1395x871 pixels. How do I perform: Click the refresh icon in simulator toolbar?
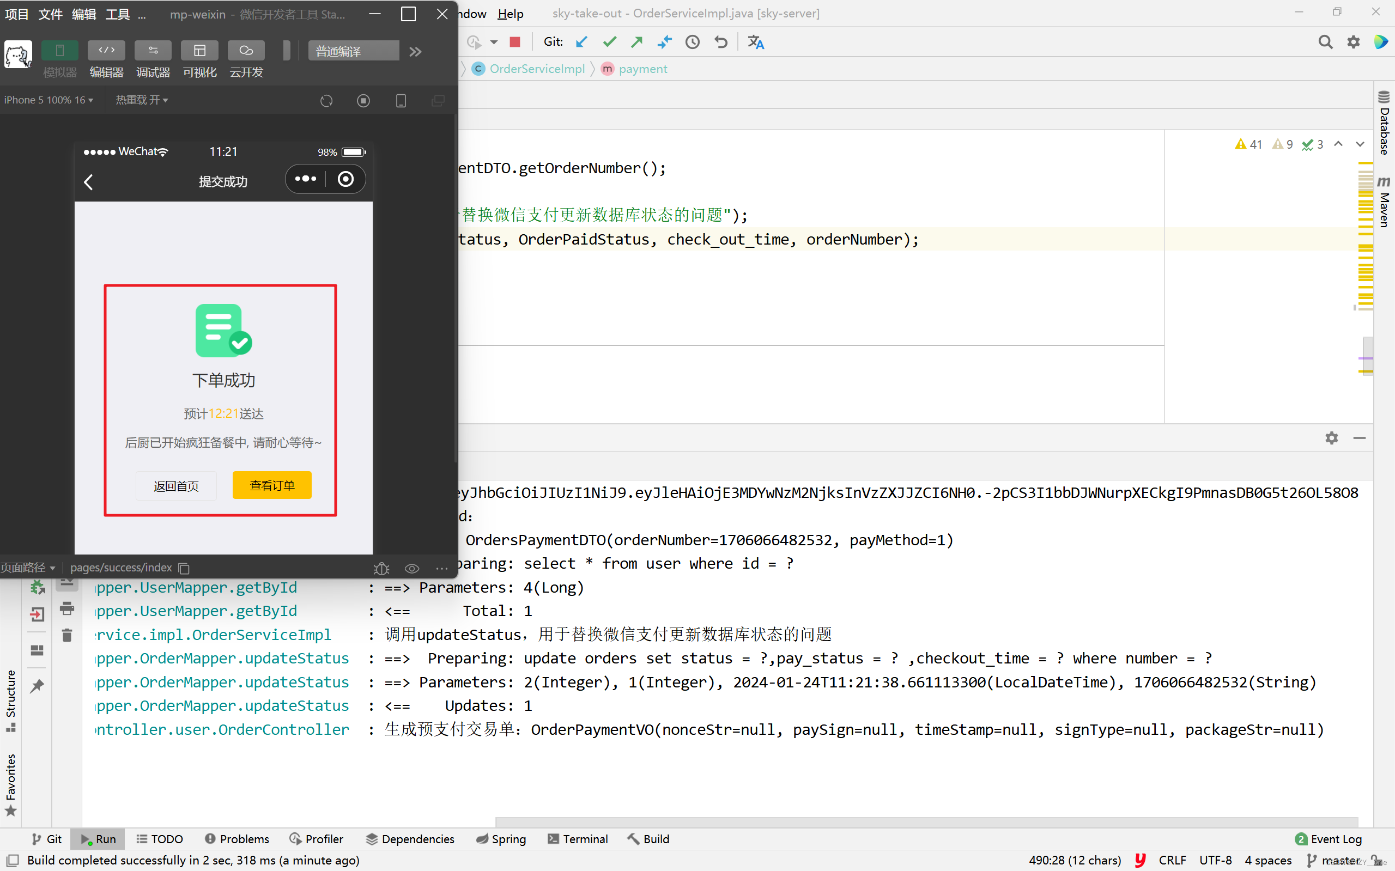pyautogui.click(x=326, y=101)
